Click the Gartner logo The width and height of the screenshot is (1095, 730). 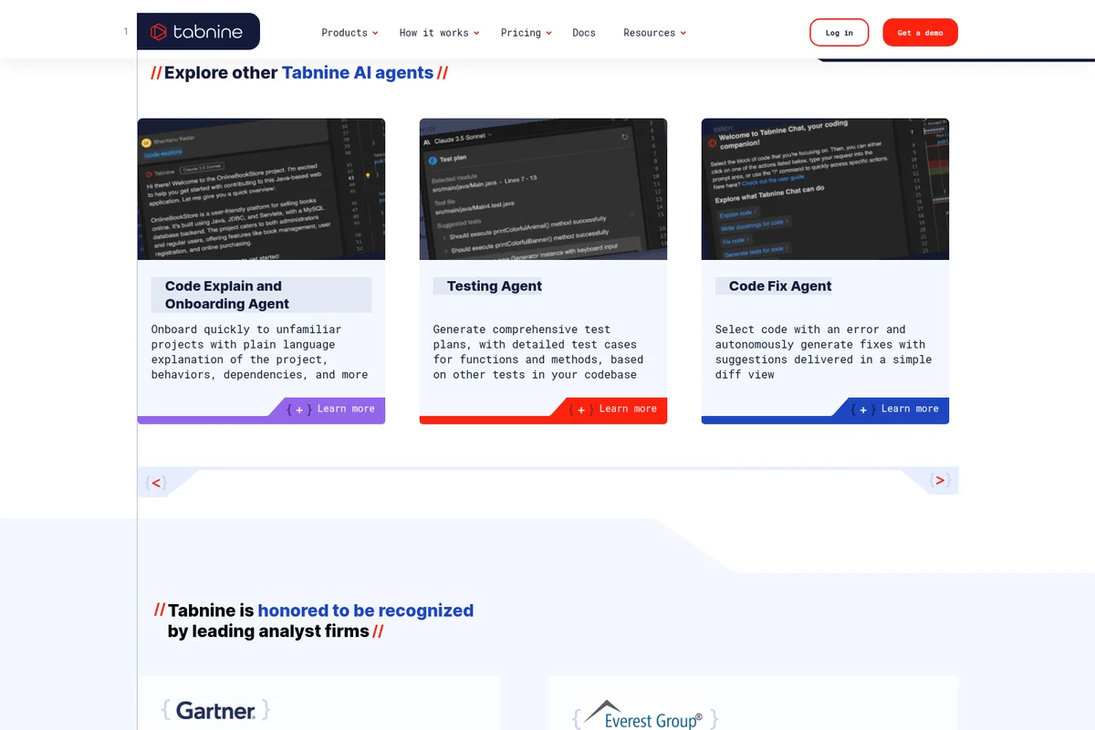(x=215, y=710)
